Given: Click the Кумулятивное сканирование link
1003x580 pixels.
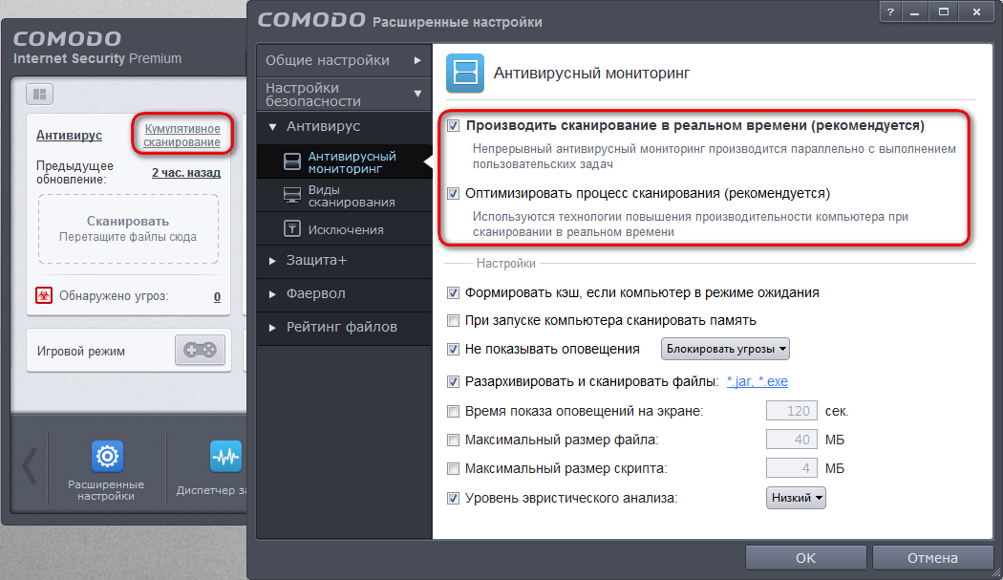Looking at the screenshot, I should (181, 135).
